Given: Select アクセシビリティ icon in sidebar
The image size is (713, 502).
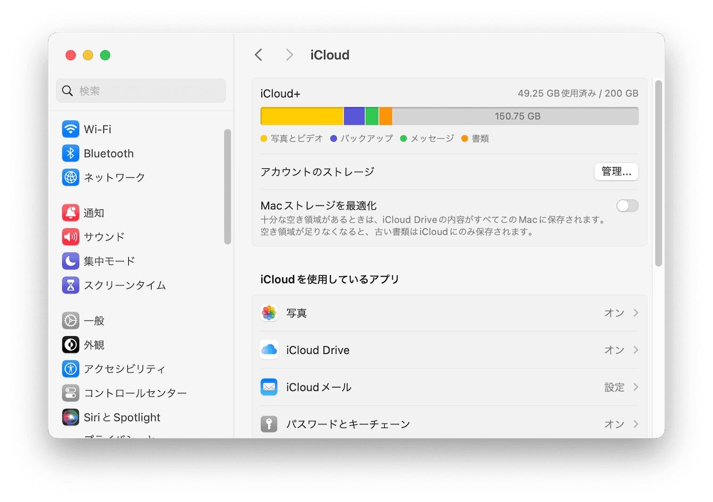Looking at the screenshot, I should [x=71, y=369].
